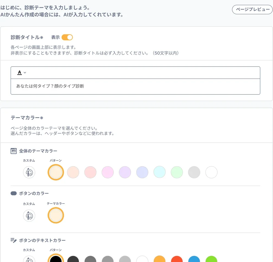The height and width of the screenshot is (262, 273).
Task: Click the テーマカラー※ heading
Action: pyautogui.click(x=27, y=118)
